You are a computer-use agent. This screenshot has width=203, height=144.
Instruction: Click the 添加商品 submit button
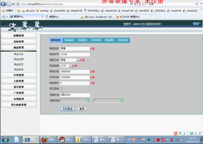coord(67,109)
